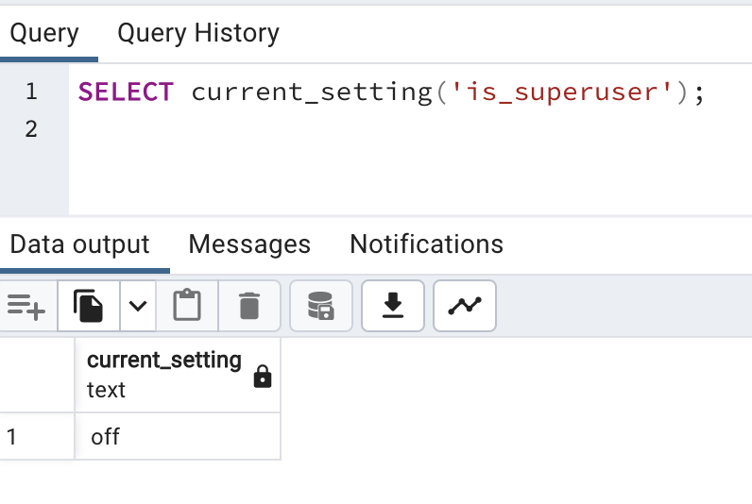Switch to the Query History tab
752x504 pixels.
pos(198,34)
